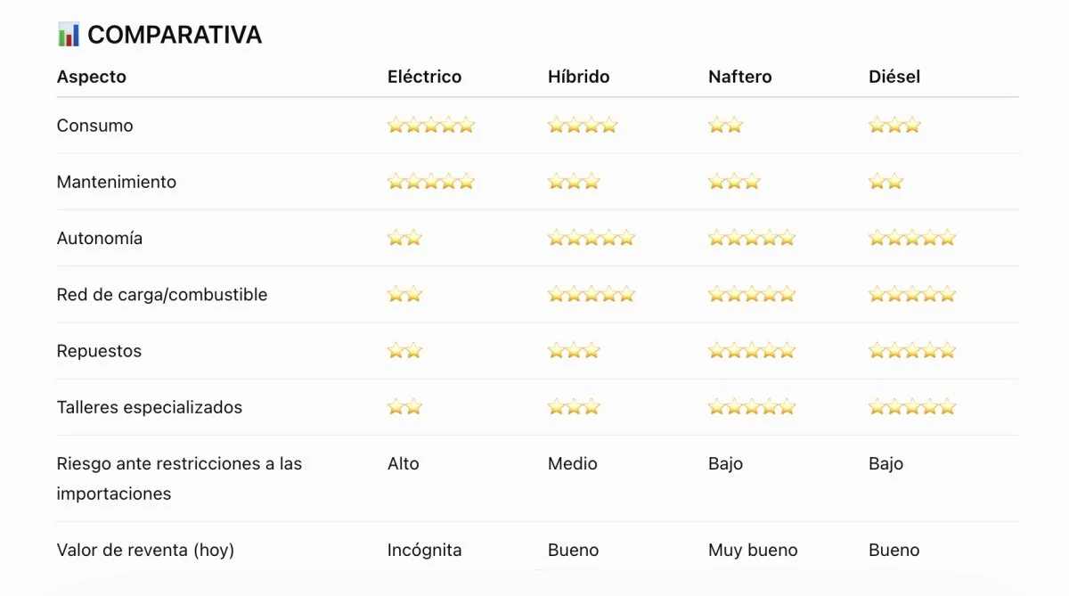The width and height of the screenshot is (1069, 596).
Task: Select the Diésel column header
Action: (x=894, y=77)
